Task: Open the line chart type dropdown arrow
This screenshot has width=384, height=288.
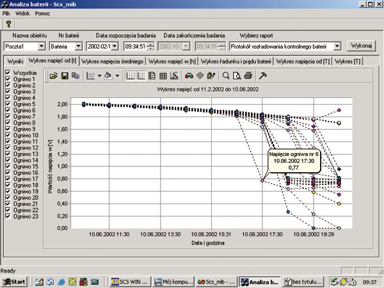Action: click(99, 76)
